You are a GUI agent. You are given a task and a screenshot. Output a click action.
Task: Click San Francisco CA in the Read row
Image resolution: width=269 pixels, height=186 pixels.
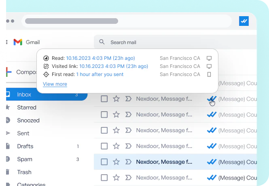click(x=180, y=58)
